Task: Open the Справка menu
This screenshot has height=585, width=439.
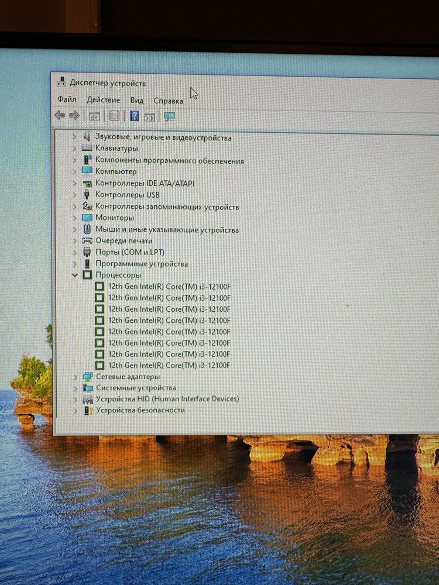Action: coord(169,101)
